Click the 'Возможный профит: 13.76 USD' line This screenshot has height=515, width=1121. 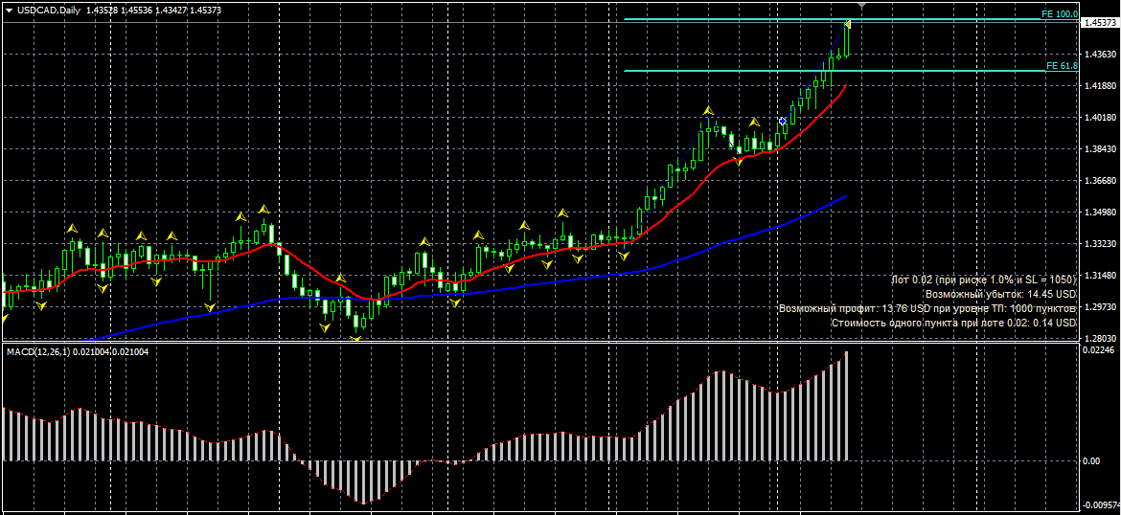click(x=927, y=308)
